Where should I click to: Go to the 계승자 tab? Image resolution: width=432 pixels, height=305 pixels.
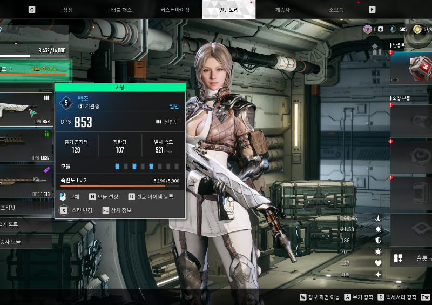pos(282,10)
